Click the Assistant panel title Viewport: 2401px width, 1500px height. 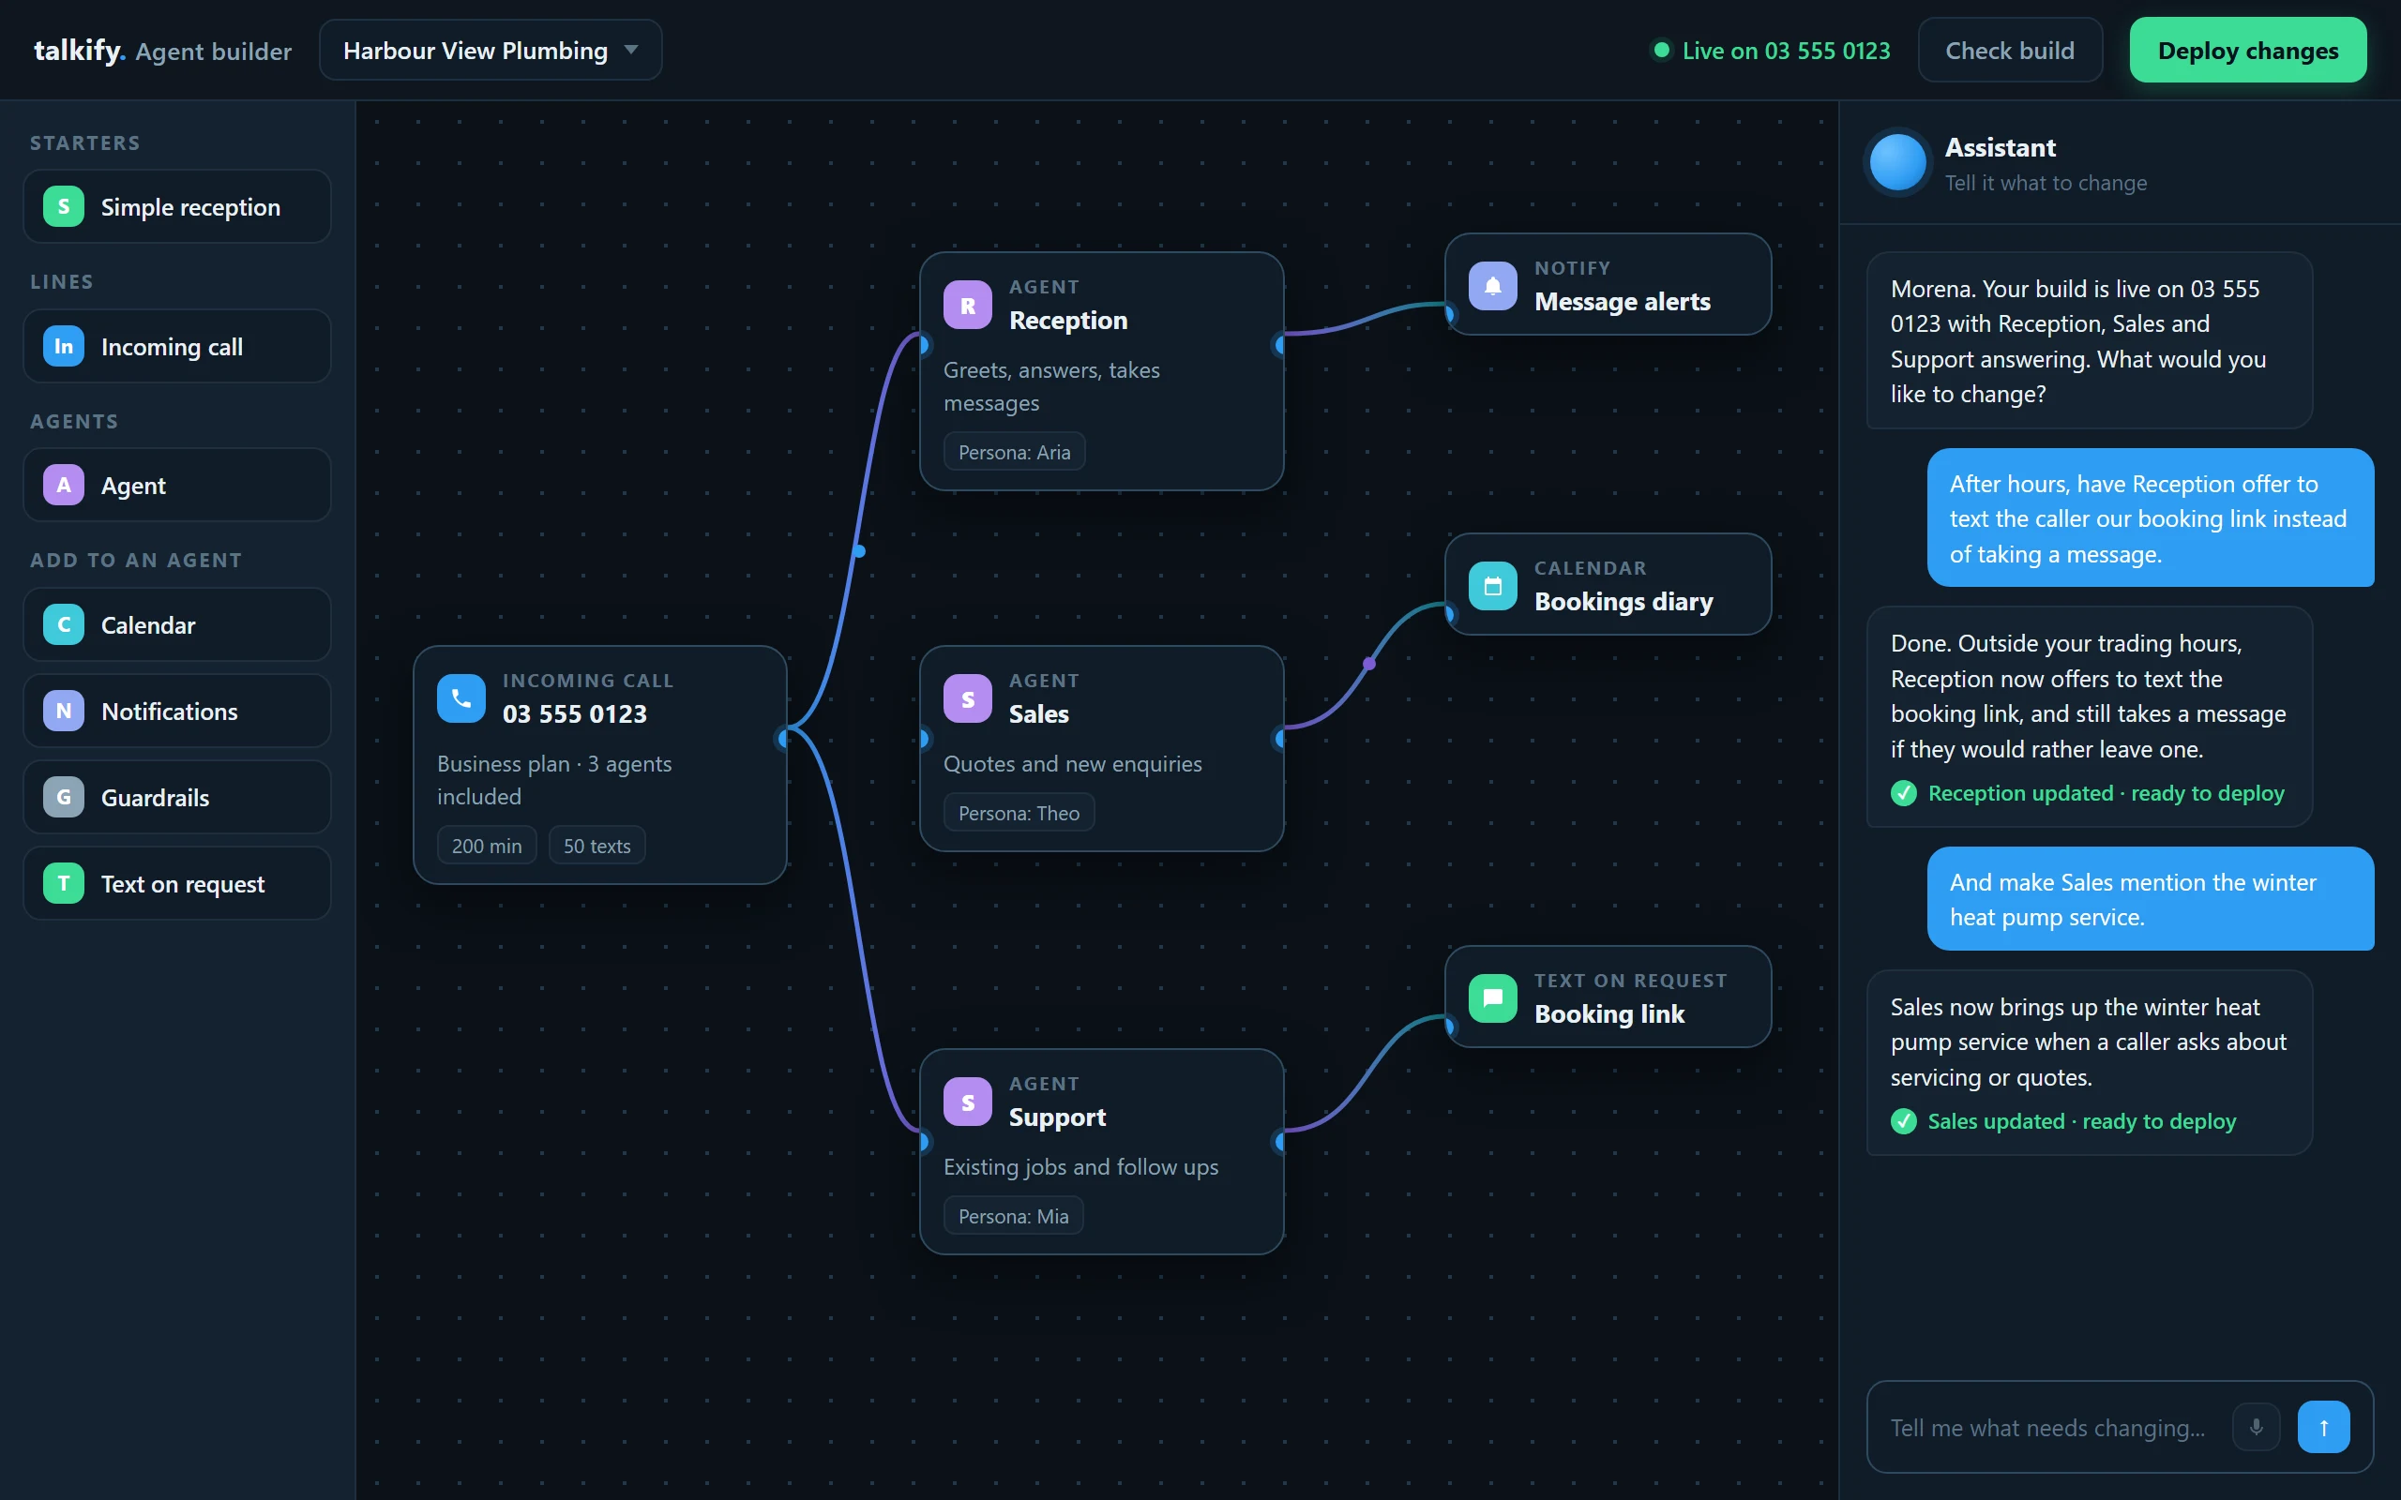(2001, 147)
